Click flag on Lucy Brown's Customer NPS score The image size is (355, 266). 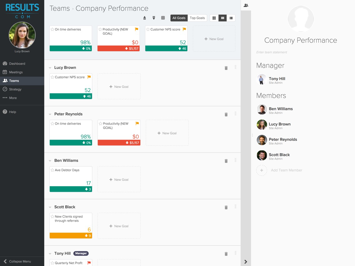pyautogui.click(x=89, y=77)
